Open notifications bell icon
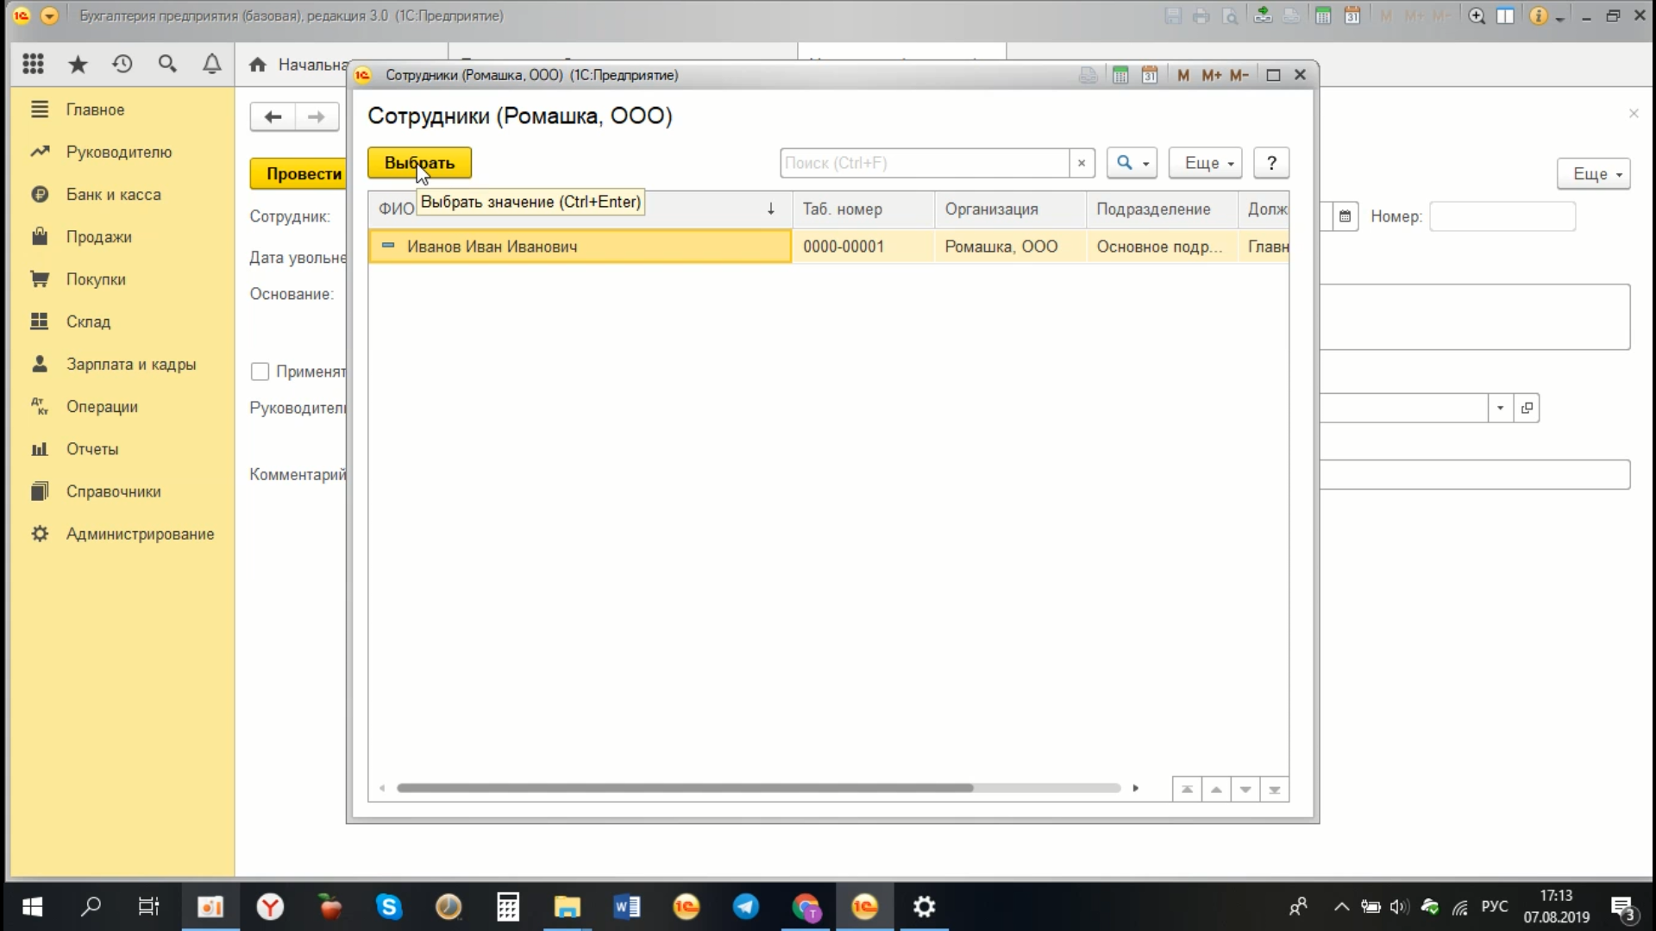This screenshot has height=931, width=1656. 212,64
